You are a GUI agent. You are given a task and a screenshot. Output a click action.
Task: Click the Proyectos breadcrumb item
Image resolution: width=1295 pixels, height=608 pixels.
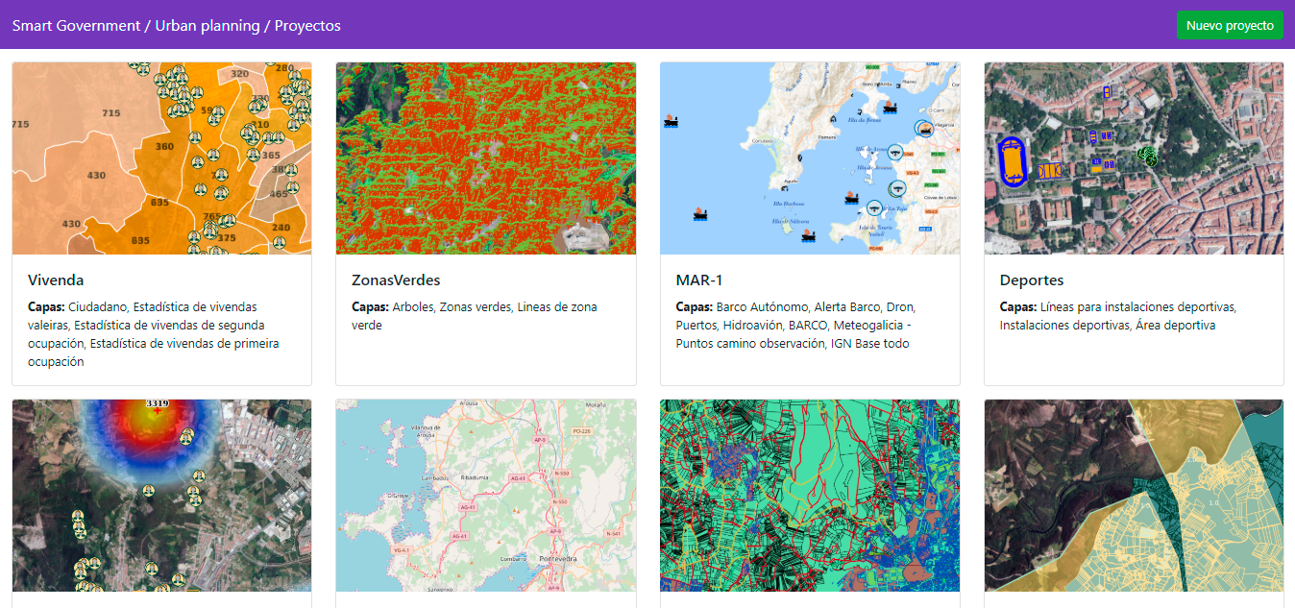(307, 26)
